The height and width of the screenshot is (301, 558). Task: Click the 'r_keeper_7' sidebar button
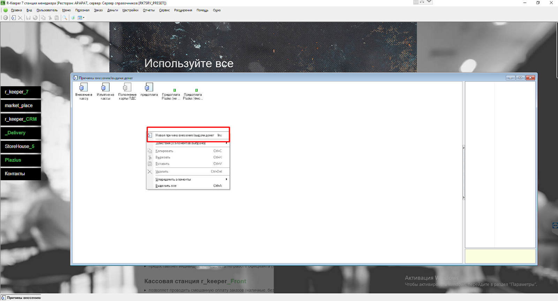tap(21, 92)
